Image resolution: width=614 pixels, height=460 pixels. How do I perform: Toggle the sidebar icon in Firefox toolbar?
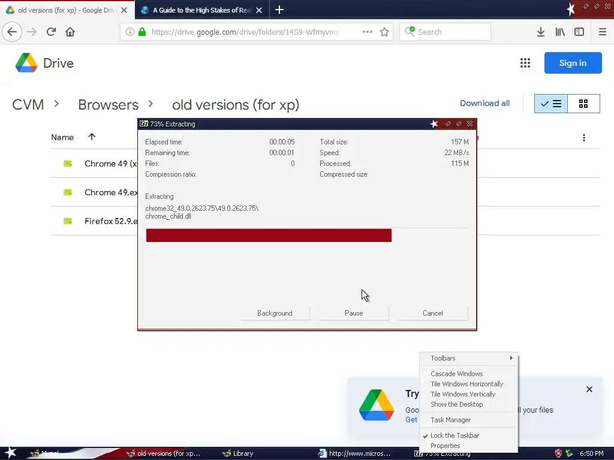tap(579, 32)
